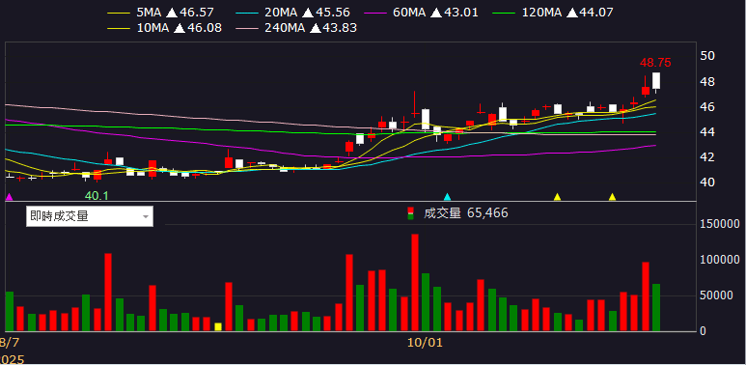The width and height of the screenshot is (746, 365).
Task: Click the magenta triangle event marker
Action: click(x=9, y=196)
